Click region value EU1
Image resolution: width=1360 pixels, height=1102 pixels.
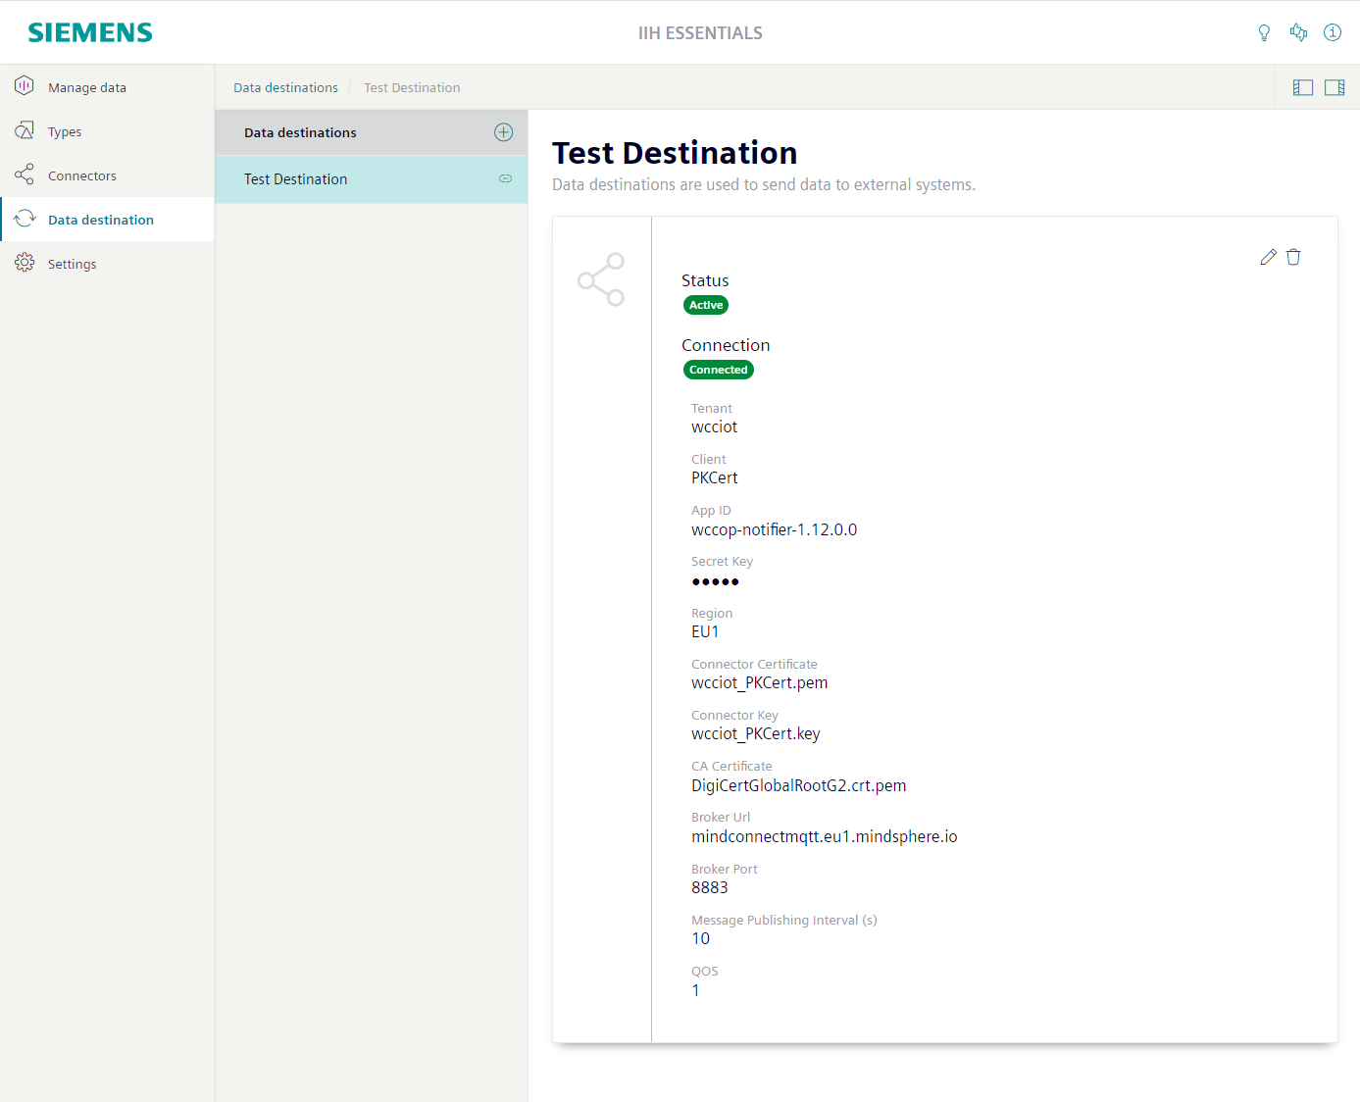pyautogui.click(x=705, y=632)
